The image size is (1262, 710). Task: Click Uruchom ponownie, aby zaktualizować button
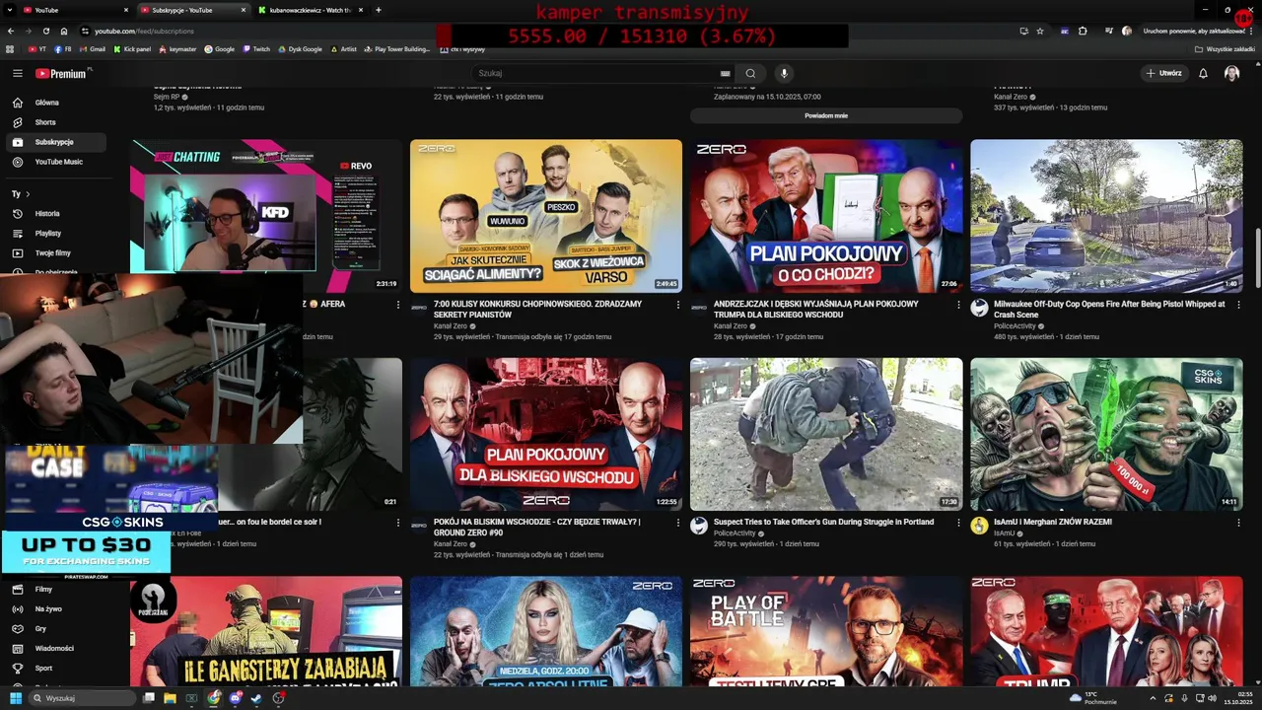point(1192,31)
